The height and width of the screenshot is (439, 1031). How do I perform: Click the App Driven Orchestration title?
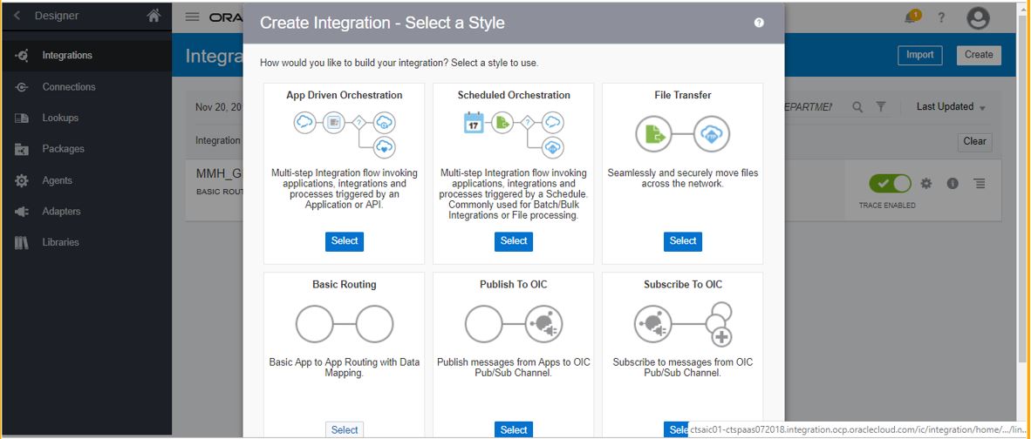pyautogui.click(x=345, y=95)
